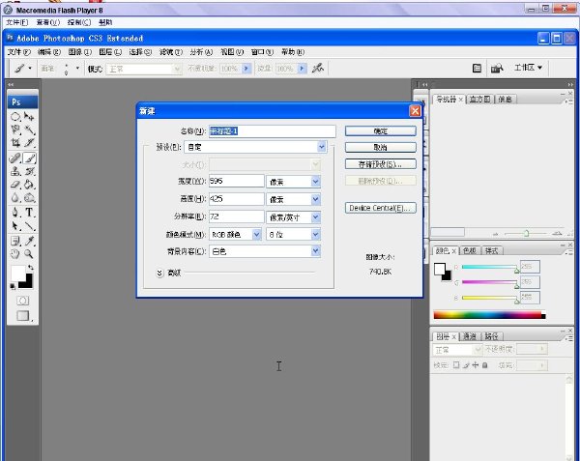Select the History Brush tool
The width and height of the screenshot is (580, 461).
click(x=29, y=171)
